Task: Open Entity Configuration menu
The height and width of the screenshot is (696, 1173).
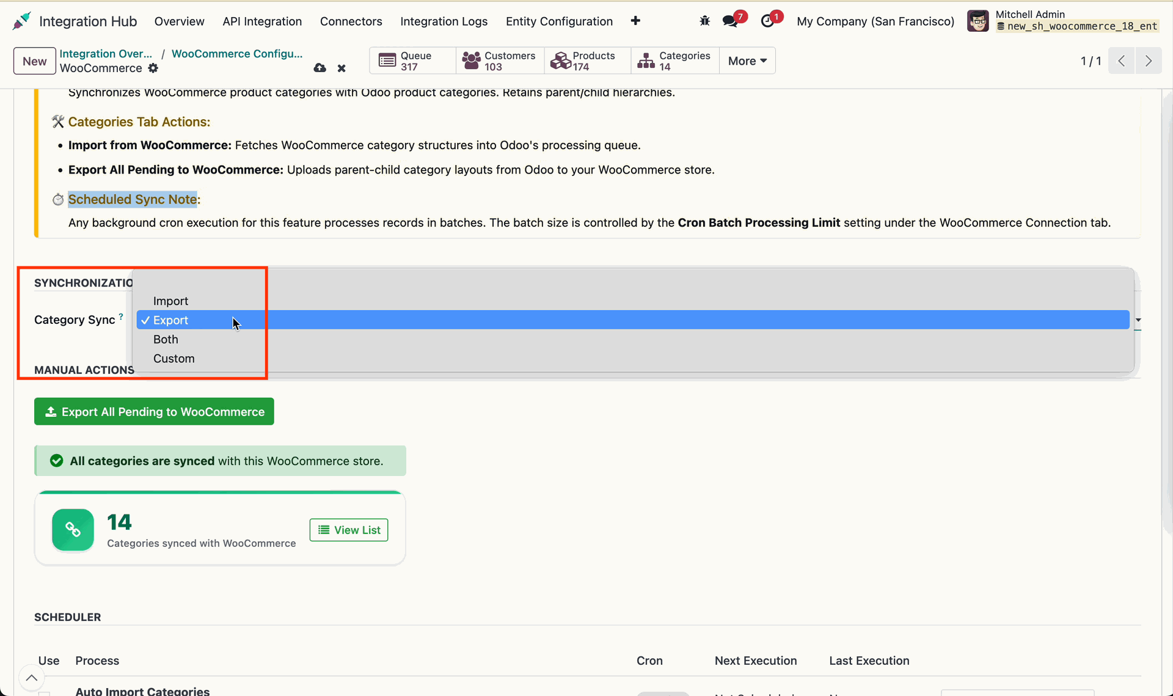Action: (559, 21)
